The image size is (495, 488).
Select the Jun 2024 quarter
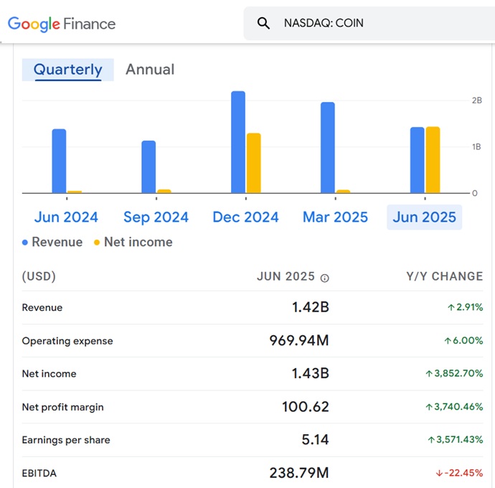click(x=66, y=217)
